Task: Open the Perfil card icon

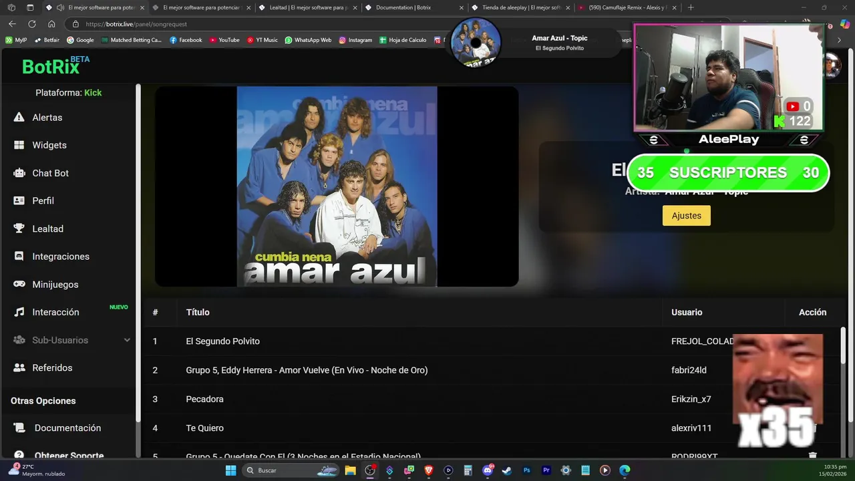Action: tap(19, 200)
